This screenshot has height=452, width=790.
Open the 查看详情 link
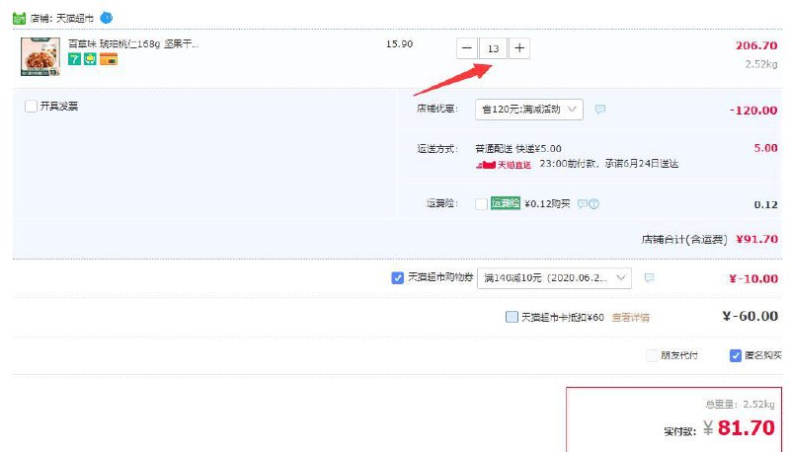[x=631, y=318]
